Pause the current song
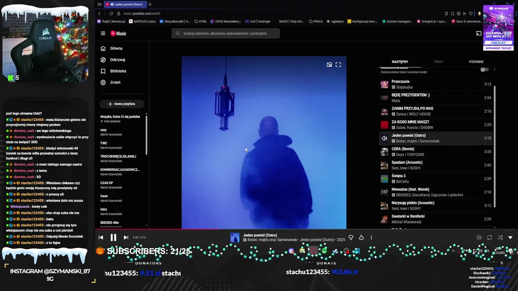 (113, 238)
